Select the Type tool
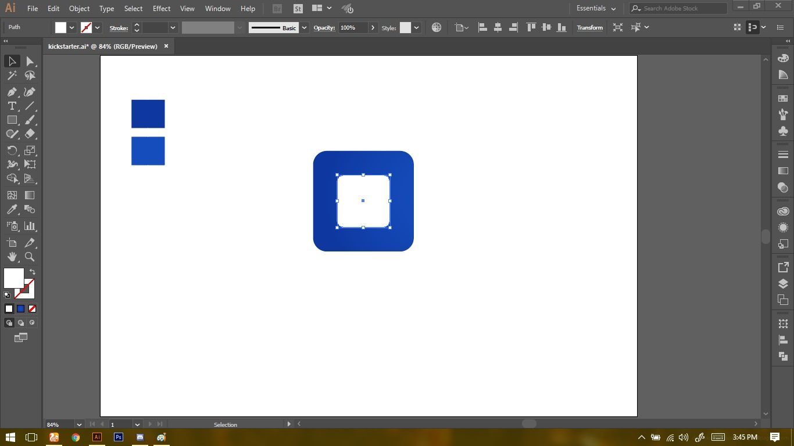 (12, 106)
